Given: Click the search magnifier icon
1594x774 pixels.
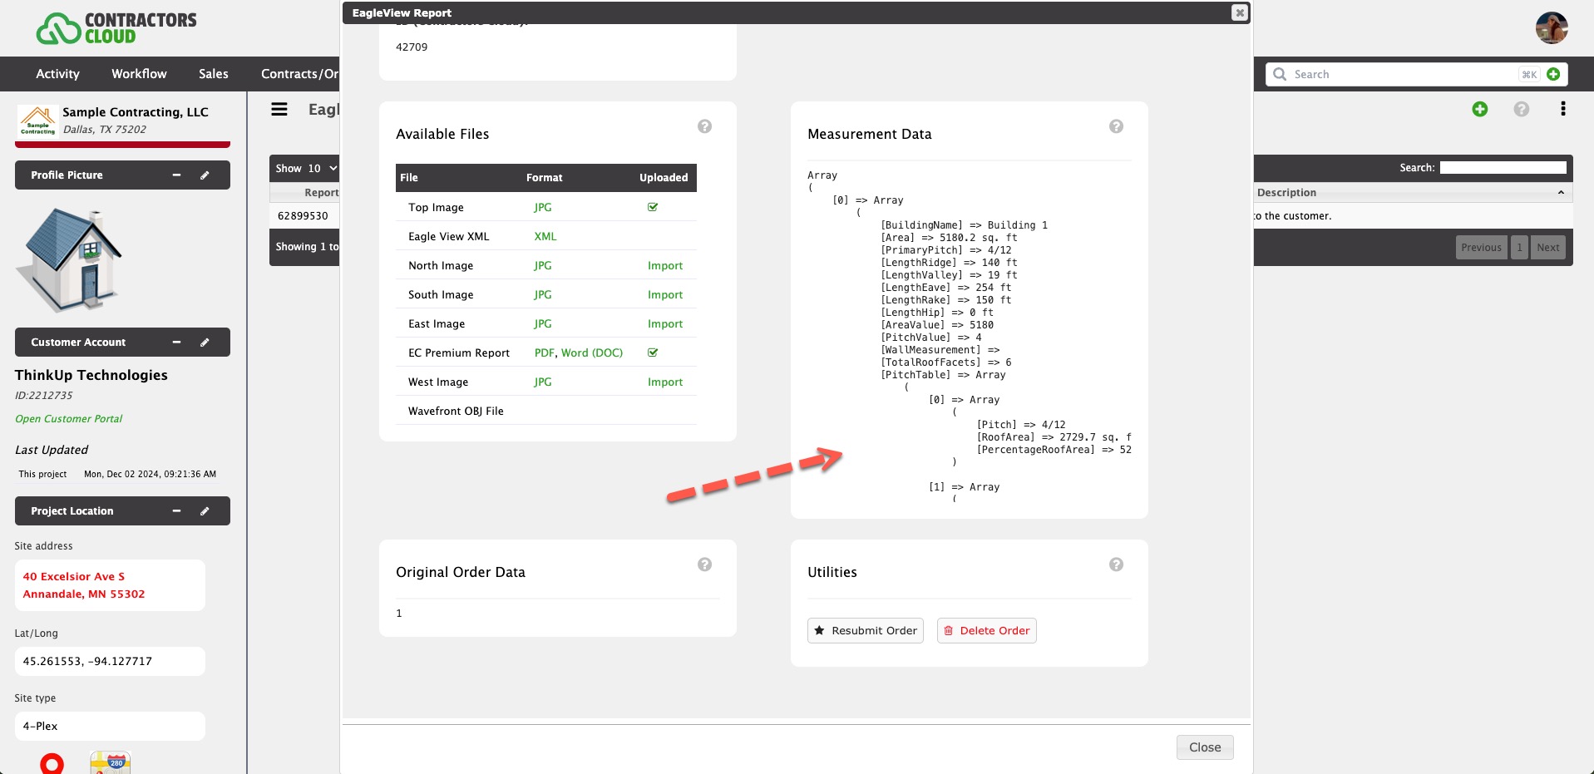Looking at the screenshot, I should click(x=1280, y=74).
